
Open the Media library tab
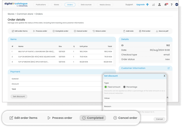pyautogui.click(x=105, y=5)
